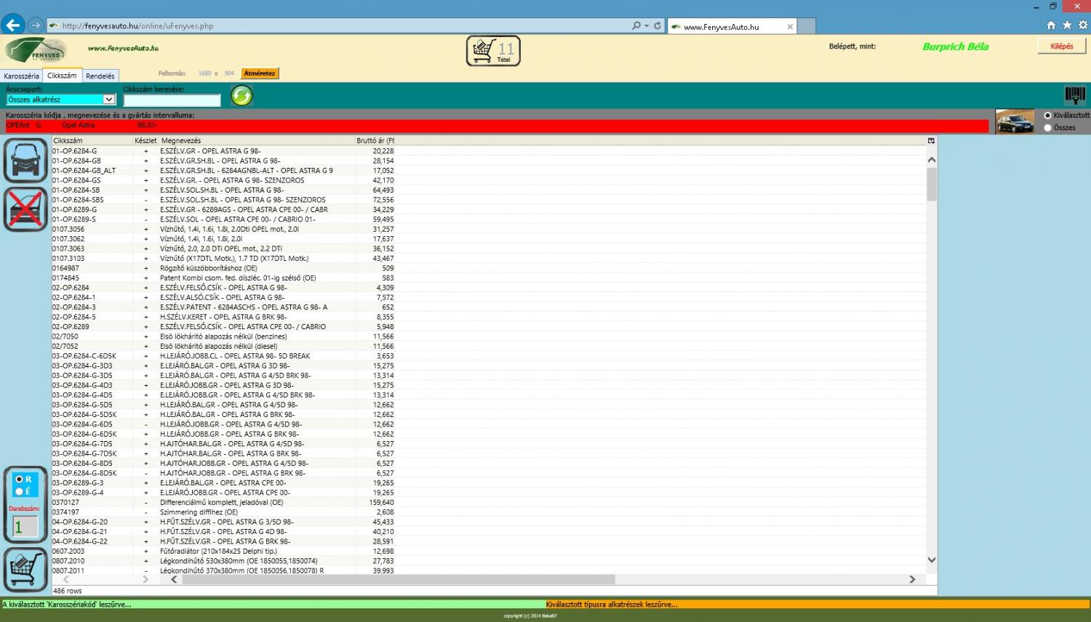Open the shopping cart with 11 items

(x=493, y=51)
